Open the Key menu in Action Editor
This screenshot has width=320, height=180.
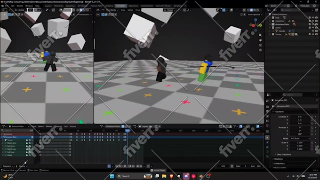pyautogui.click(x=66, y=126)
